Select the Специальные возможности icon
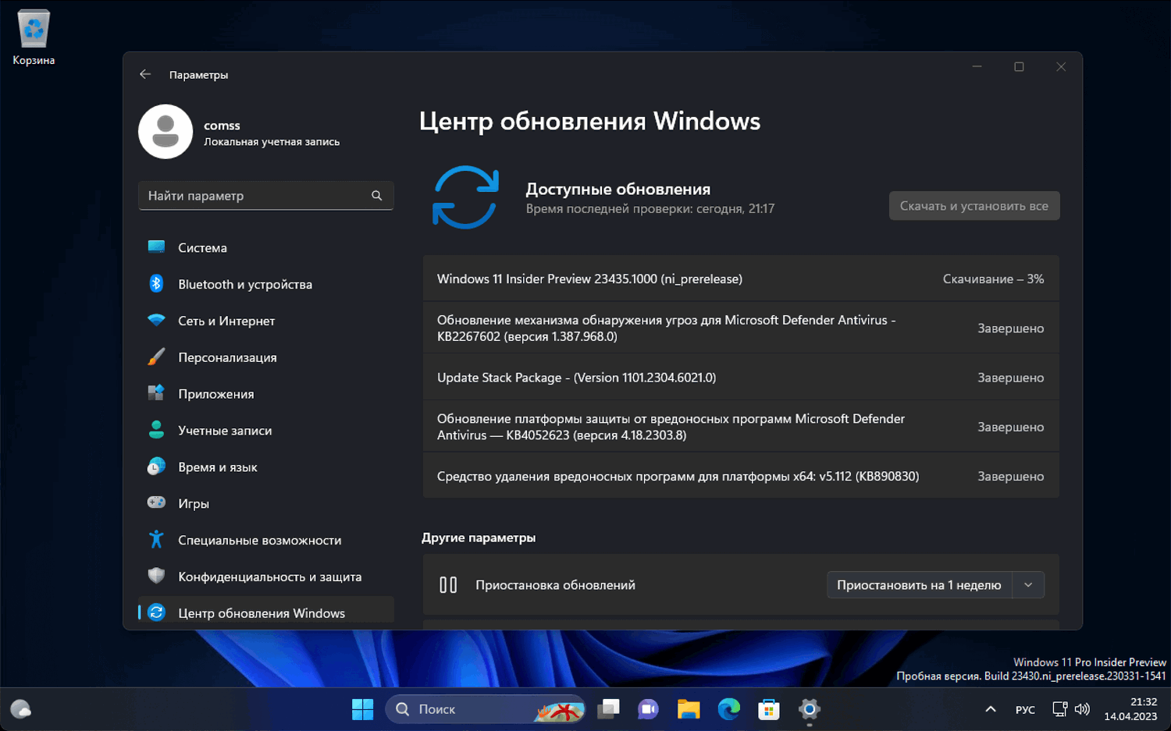Image resolution: width=1171 pixels, height=731 pixels. [156, 540]
